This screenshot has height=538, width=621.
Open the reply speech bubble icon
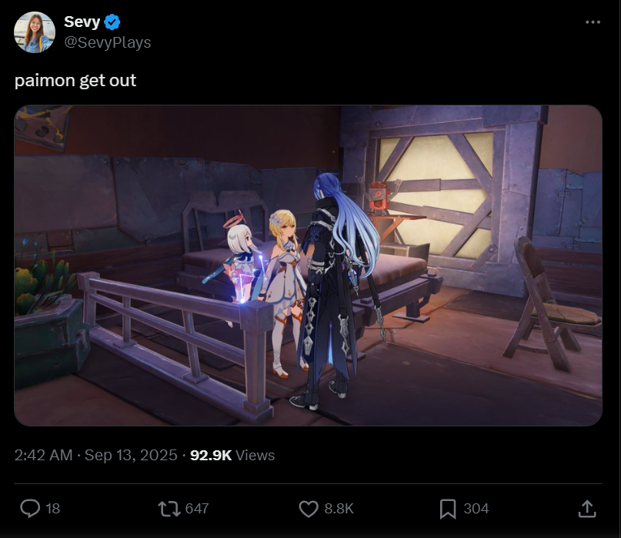[x=30, y=508]
